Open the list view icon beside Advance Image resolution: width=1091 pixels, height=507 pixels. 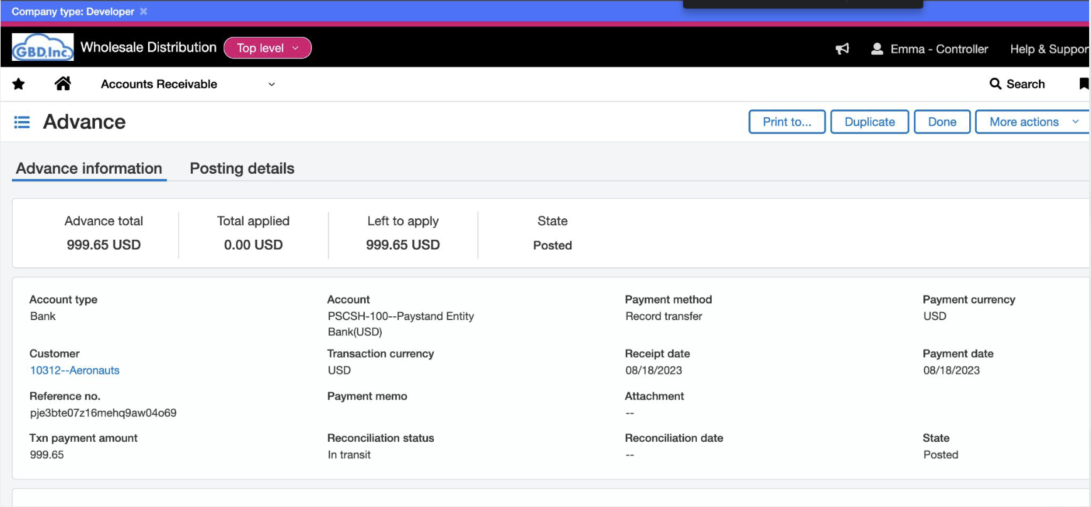(22, 122)
